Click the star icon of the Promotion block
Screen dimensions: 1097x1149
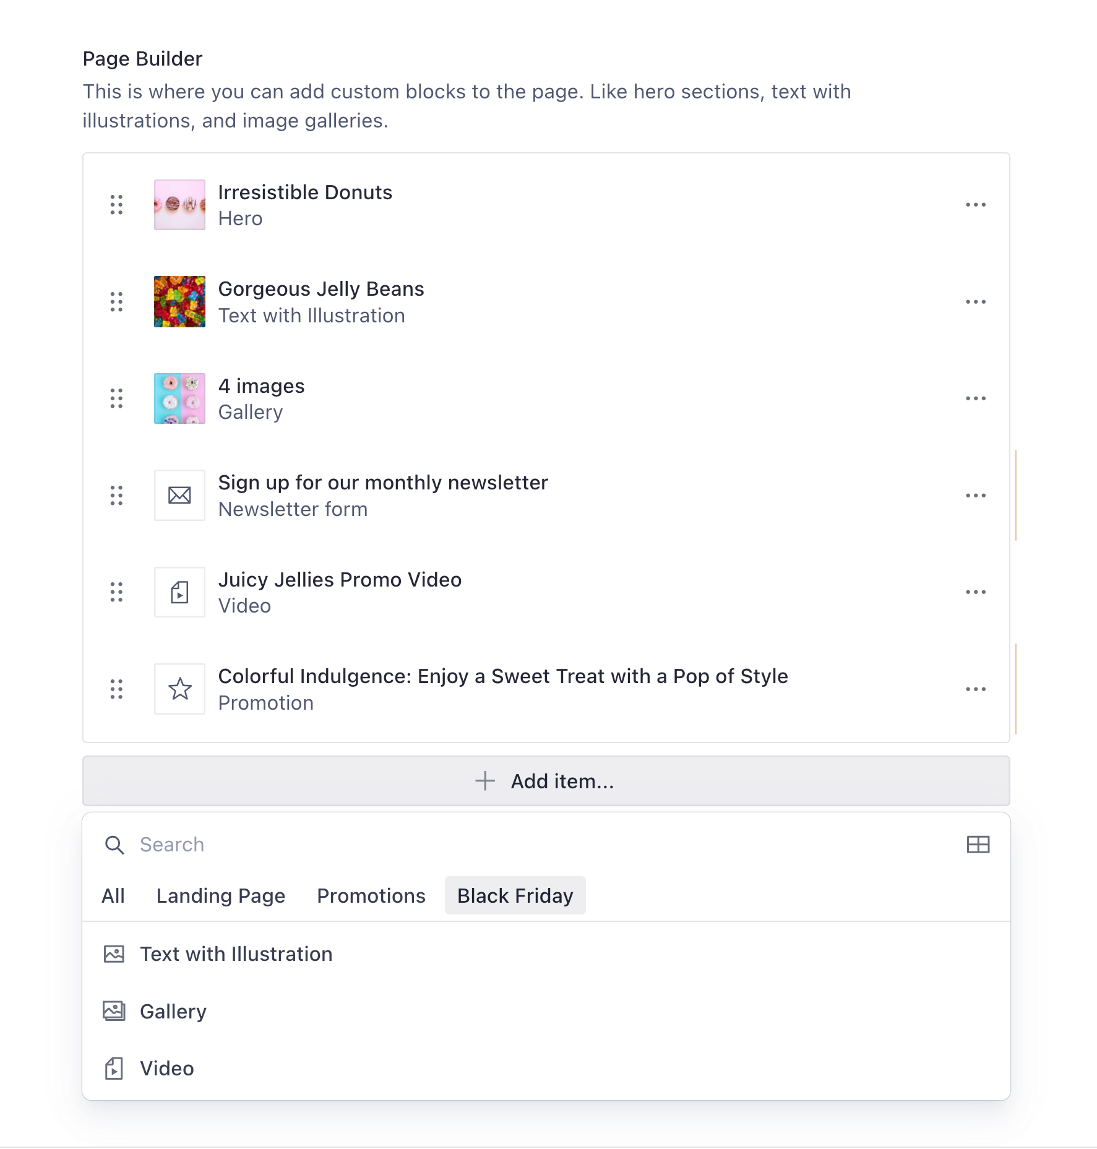point(179,689)
